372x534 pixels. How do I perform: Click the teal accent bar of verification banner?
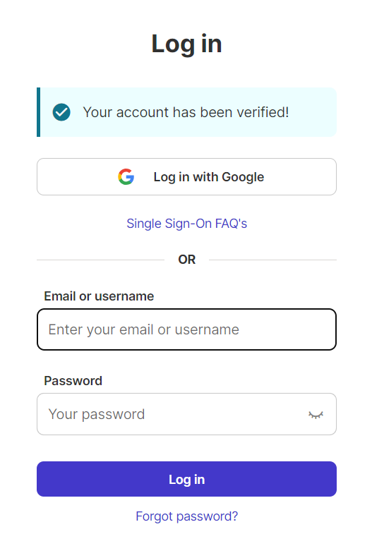click(39, 112)
